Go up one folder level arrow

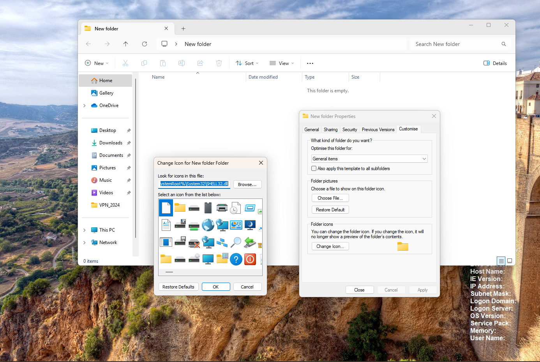tap(126, 44)
